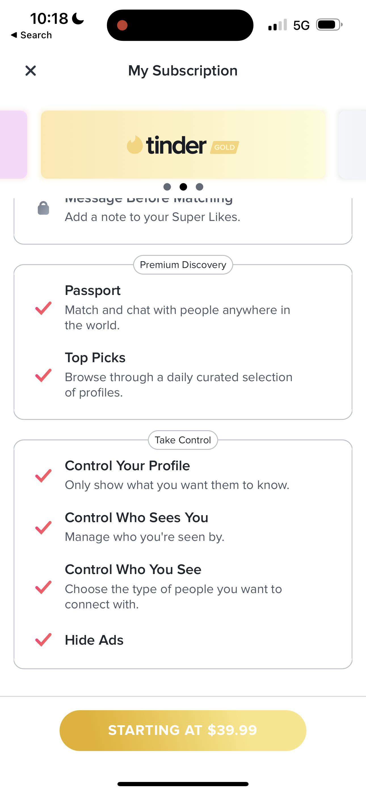This screenshot has height=793, width=366.
Task: Tap the lock icon beside Super Likes note
Action: click(x=43, y=208)
